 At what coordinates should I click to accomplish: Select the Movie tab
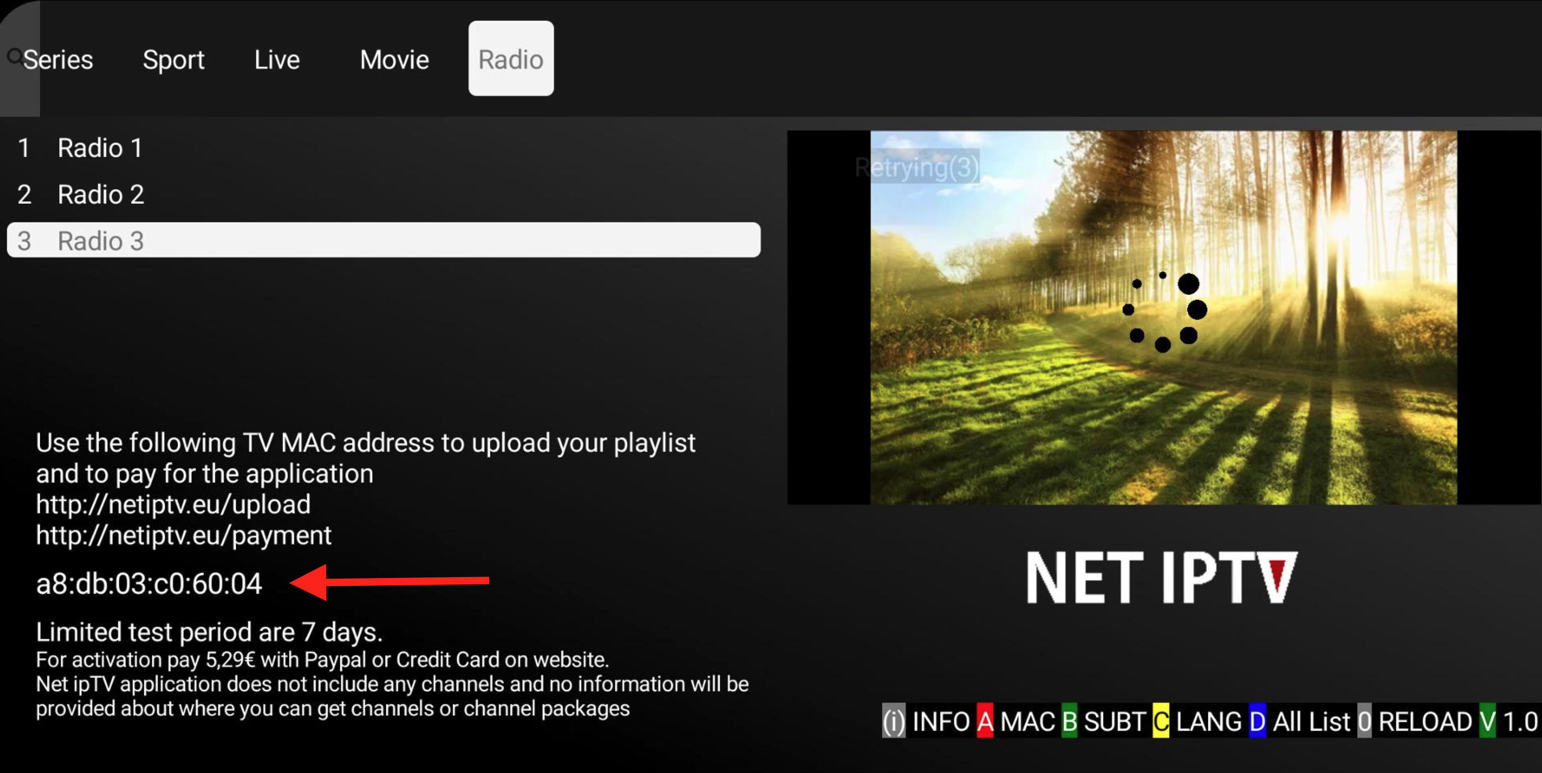click(394, 60)
